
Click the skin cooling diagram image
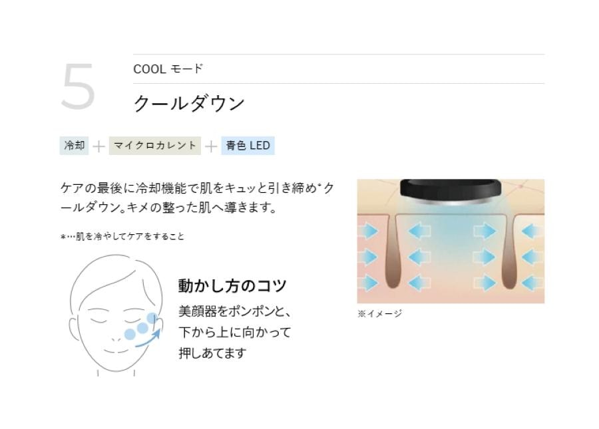coord(451,241)
